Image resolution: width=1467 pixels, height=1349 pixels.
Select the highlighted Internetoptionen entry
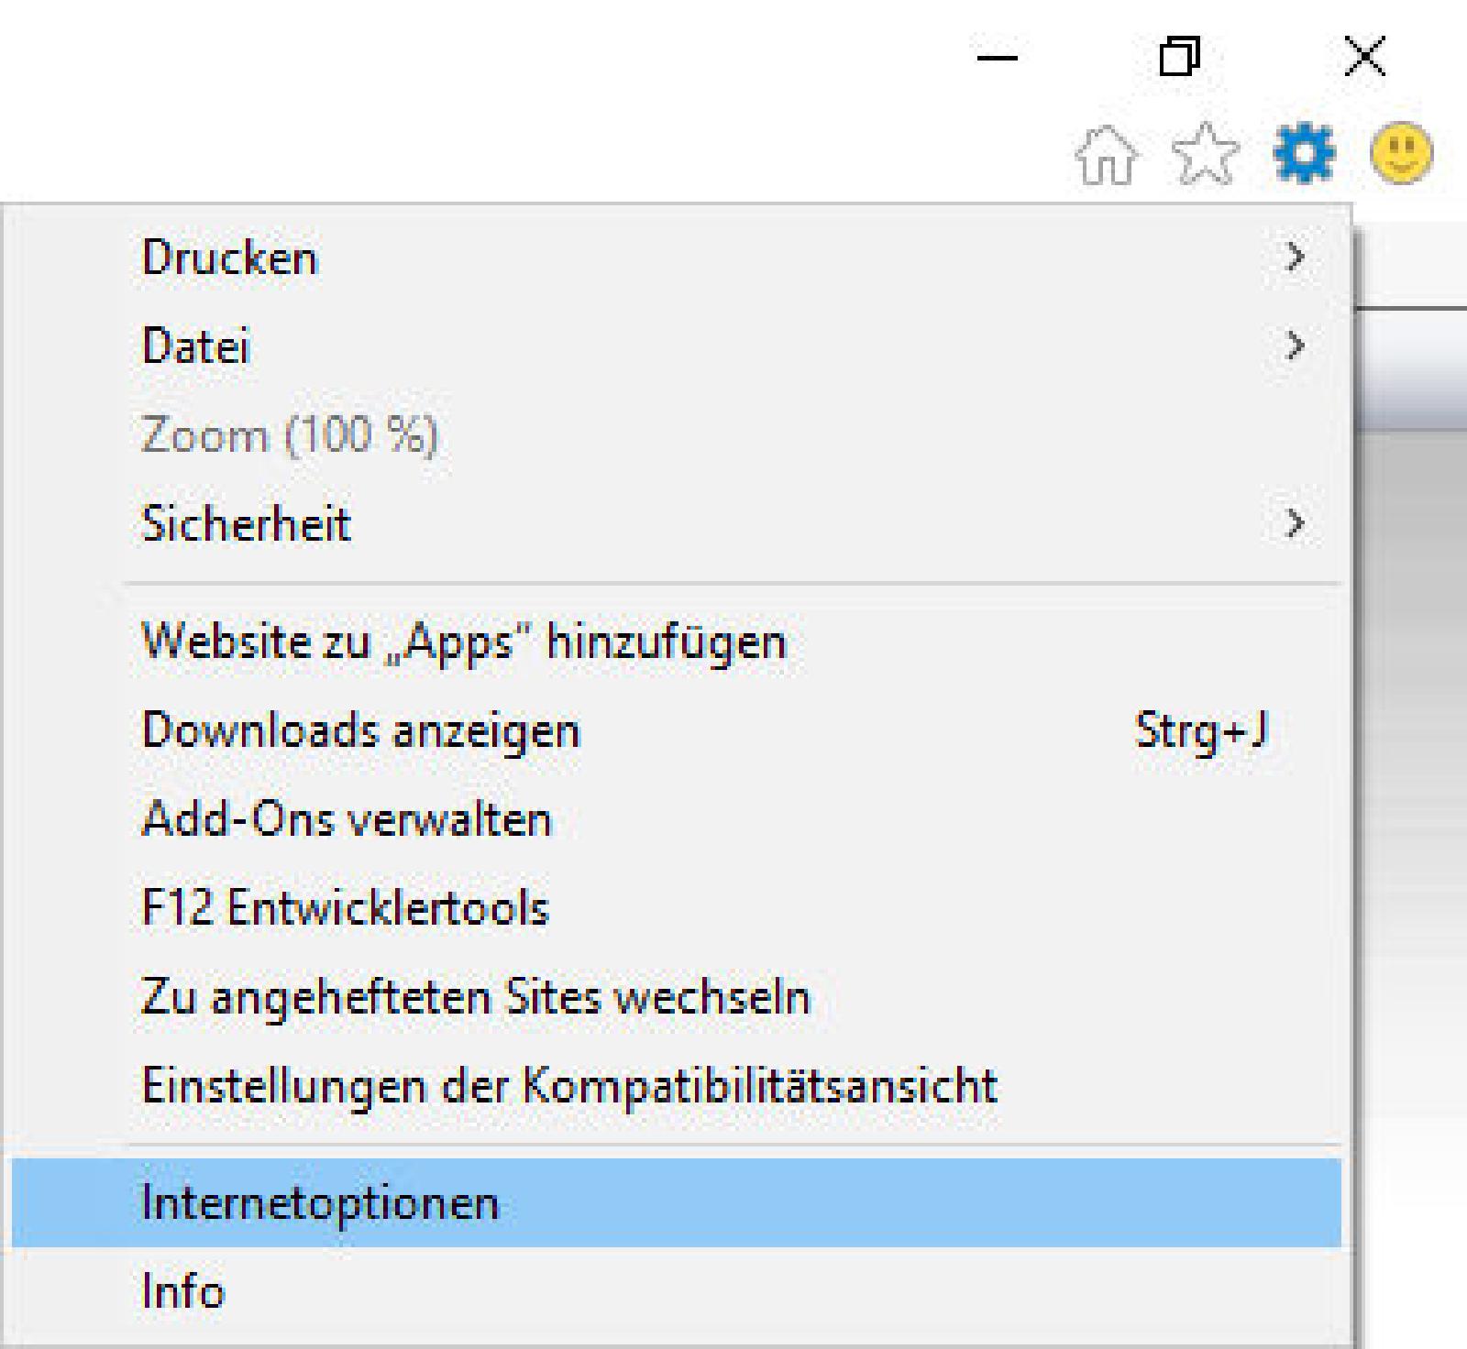677,1202
